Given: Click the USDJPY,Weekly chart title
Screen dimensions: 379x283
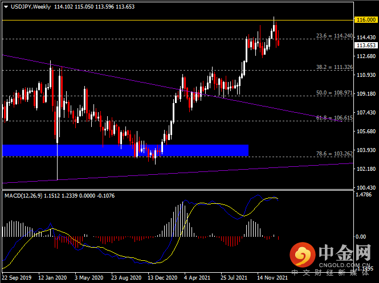Looking at the screenshot, I should click(31, 7).
